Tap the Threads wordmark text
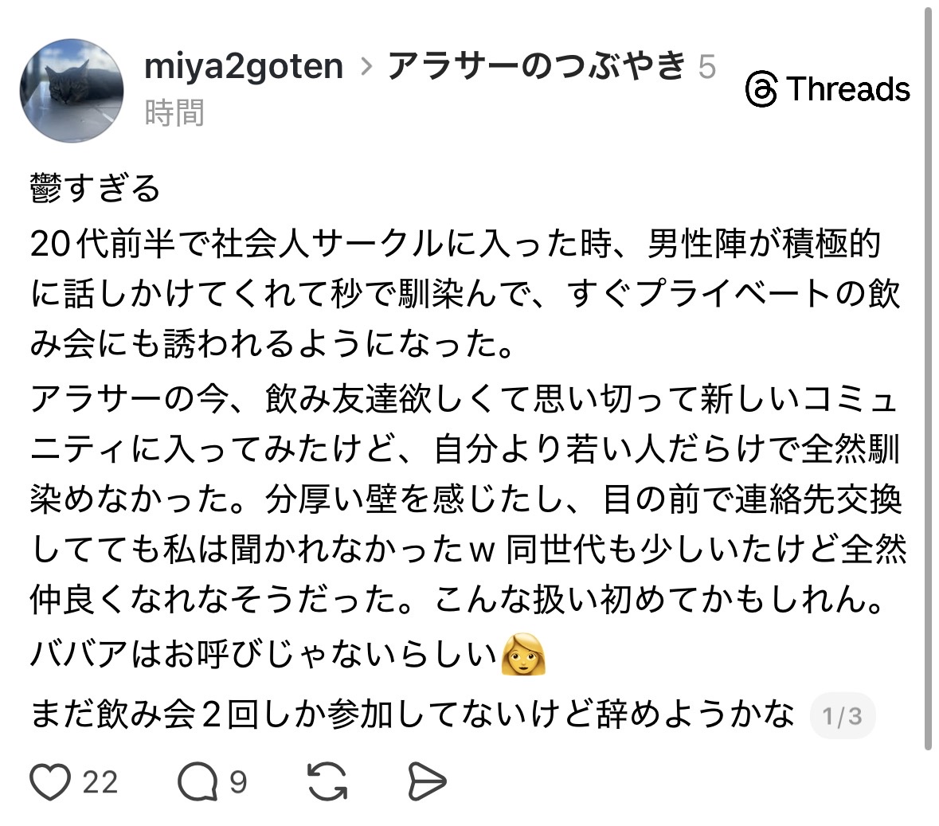Image resolution: width=939 pixels, height=826 pixels. coord(847,89)
